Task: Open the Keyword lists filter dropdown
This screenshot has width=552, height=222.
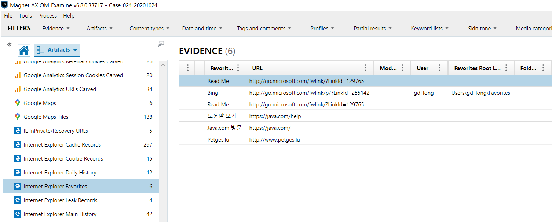Action: (430, 29)
